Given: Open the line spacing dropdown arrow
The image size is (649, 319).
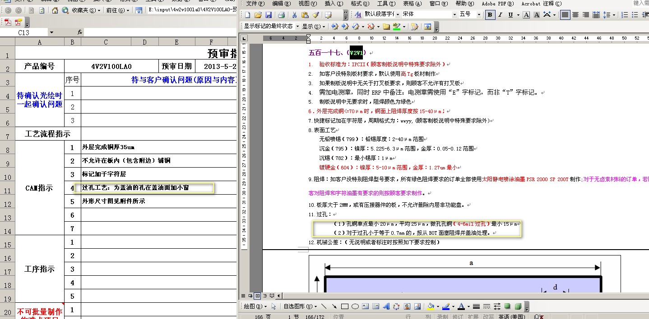Looking at the screenshot, I should tap(614, 15).
